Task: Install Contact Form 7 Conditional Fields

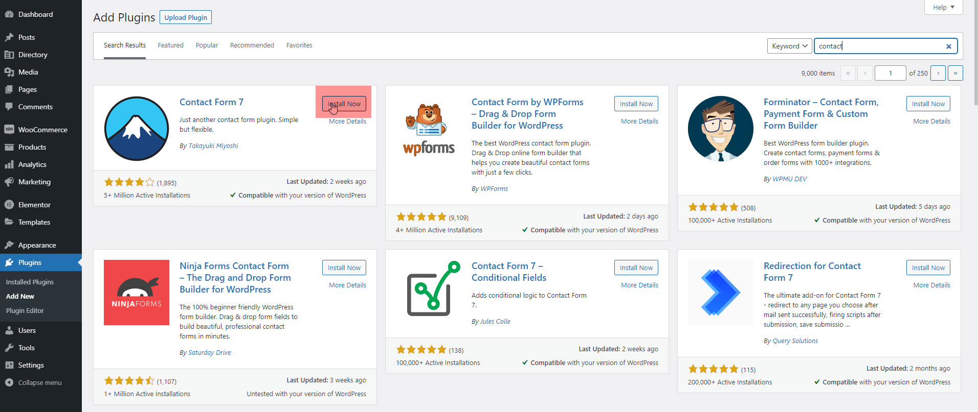Action: click(636, 268)
